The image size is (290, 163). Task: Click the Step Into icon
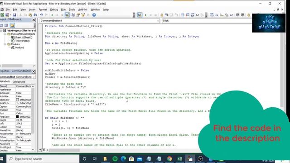167,15
